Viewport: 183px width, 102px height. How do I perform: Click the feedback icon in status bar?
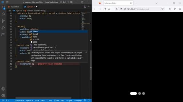point(85,101)
